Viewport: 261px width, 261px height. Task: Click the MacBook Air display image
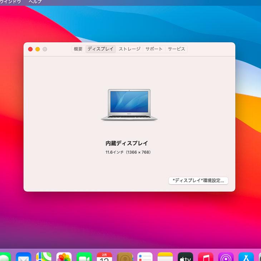pos(129,104)
